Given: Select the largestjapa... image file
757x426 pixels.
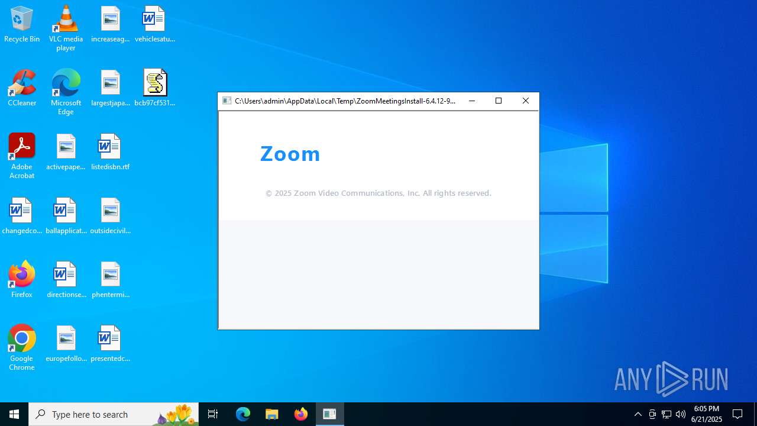Looking at the screenshot, I should (x=111, y=88).
